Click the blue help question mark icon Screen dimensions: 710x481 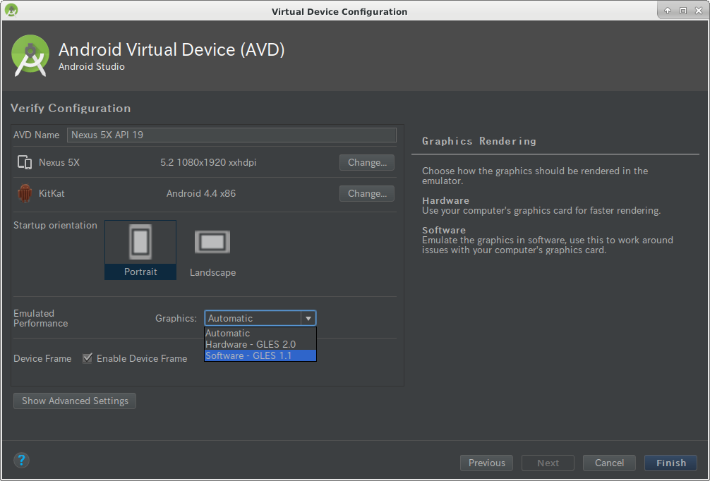[21, 460]
